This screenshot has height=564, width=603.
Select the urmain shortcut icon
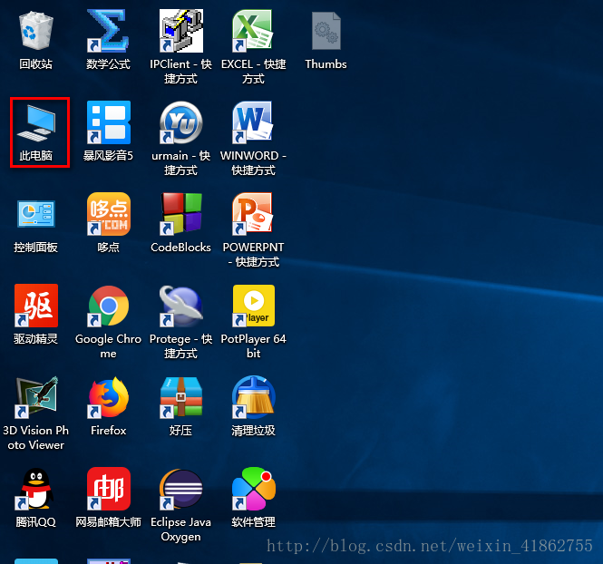tap(181, 122)
